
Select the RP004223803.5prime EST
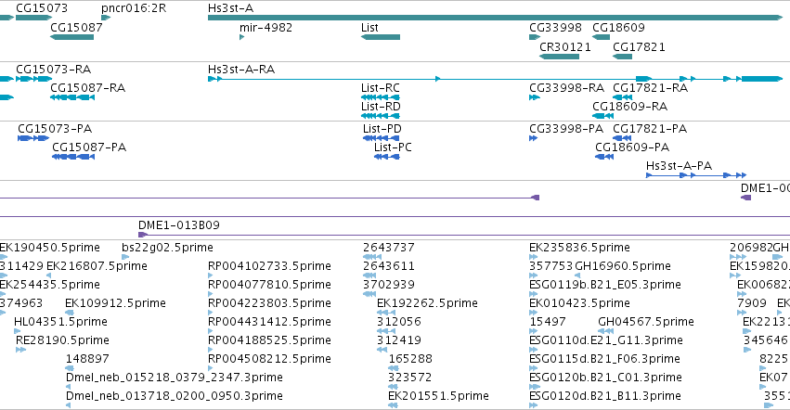[x=211, y=313]
